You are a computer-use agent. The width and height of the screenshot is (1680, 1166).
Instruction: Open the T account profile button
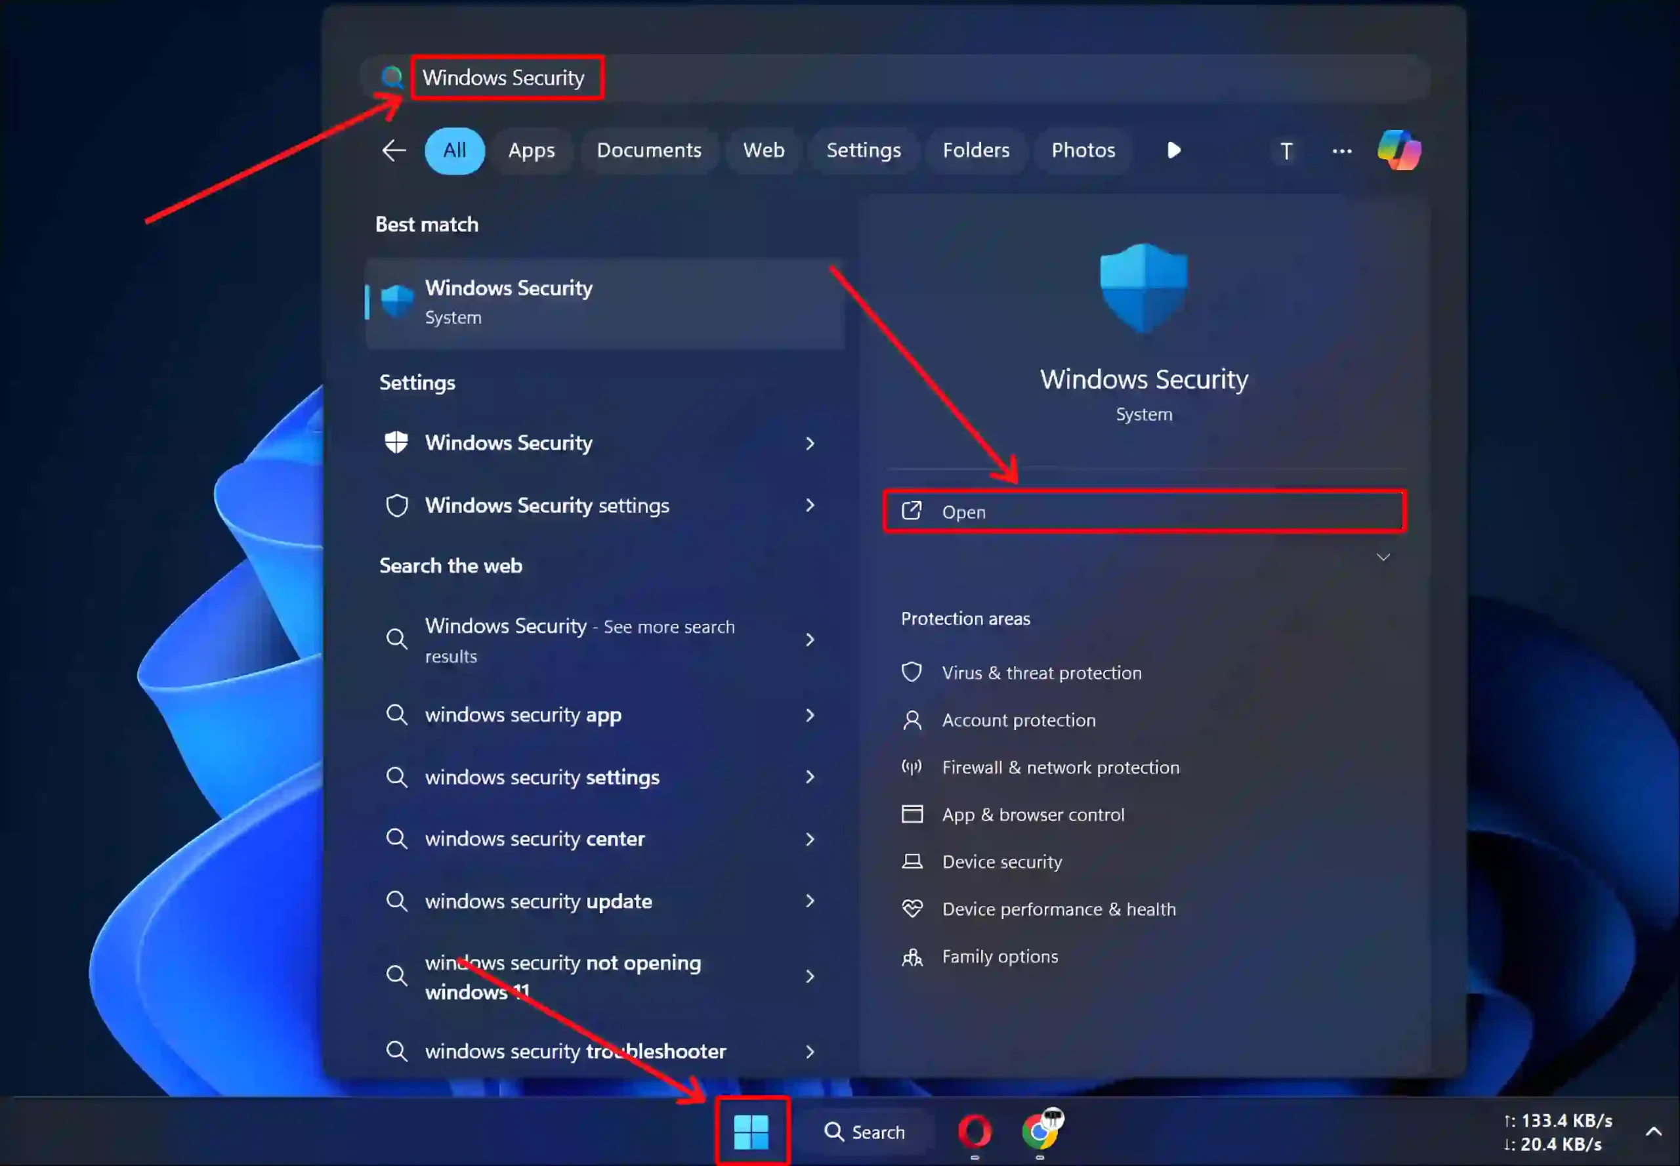(1286, 151)
